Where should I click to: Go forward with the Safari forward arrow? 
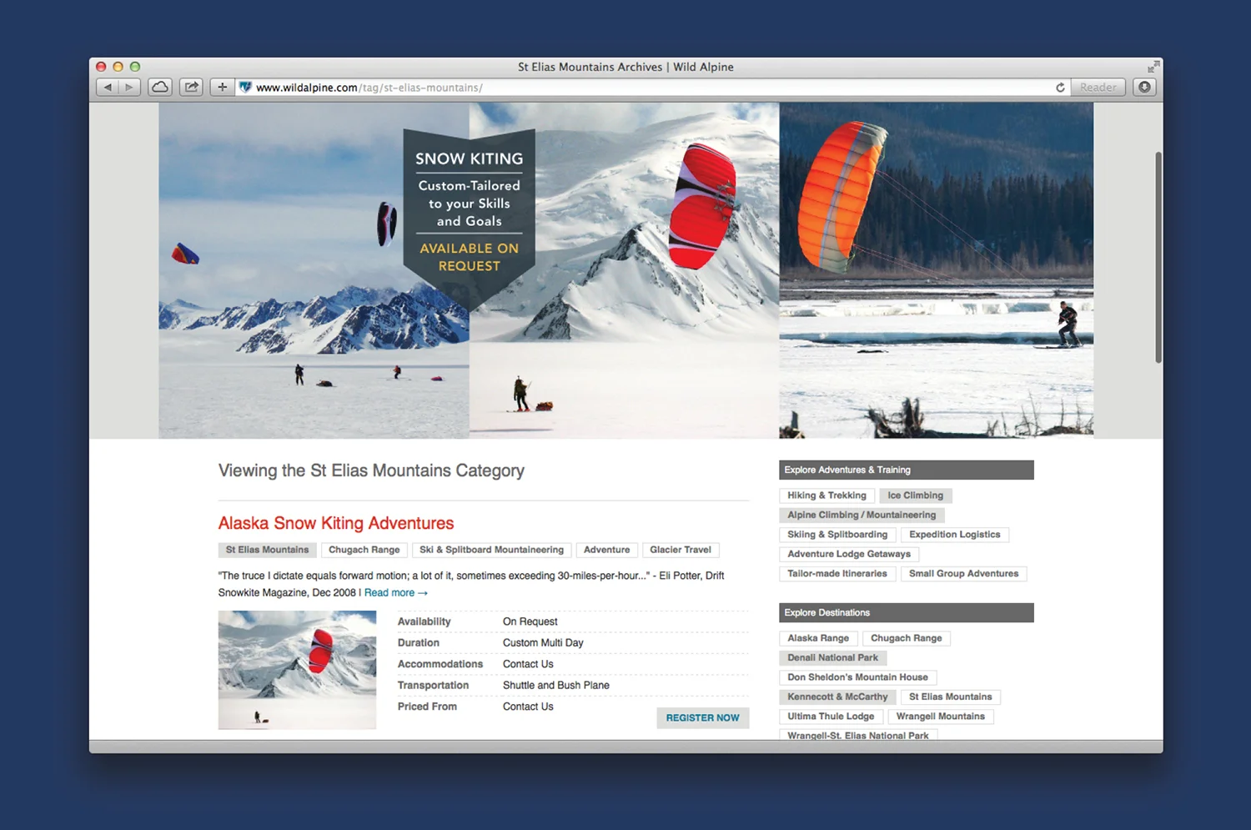tap(129, 87)
